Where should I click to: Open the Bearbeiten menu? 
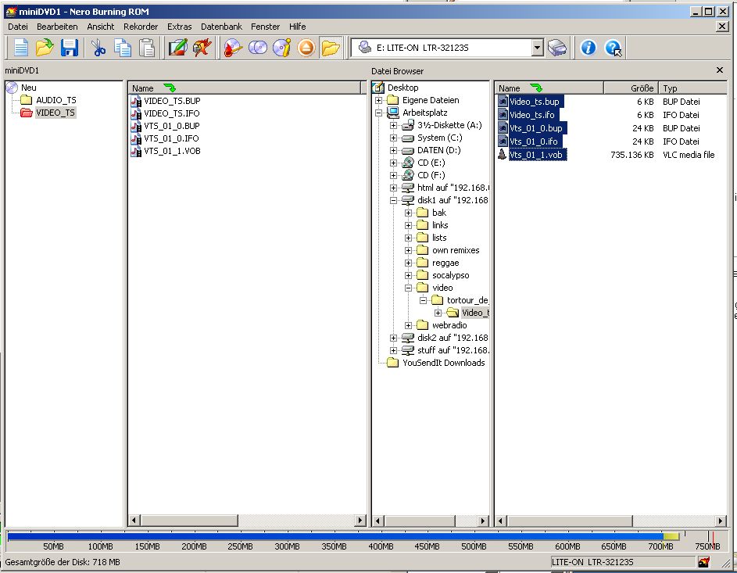click(x=57, y=27)
